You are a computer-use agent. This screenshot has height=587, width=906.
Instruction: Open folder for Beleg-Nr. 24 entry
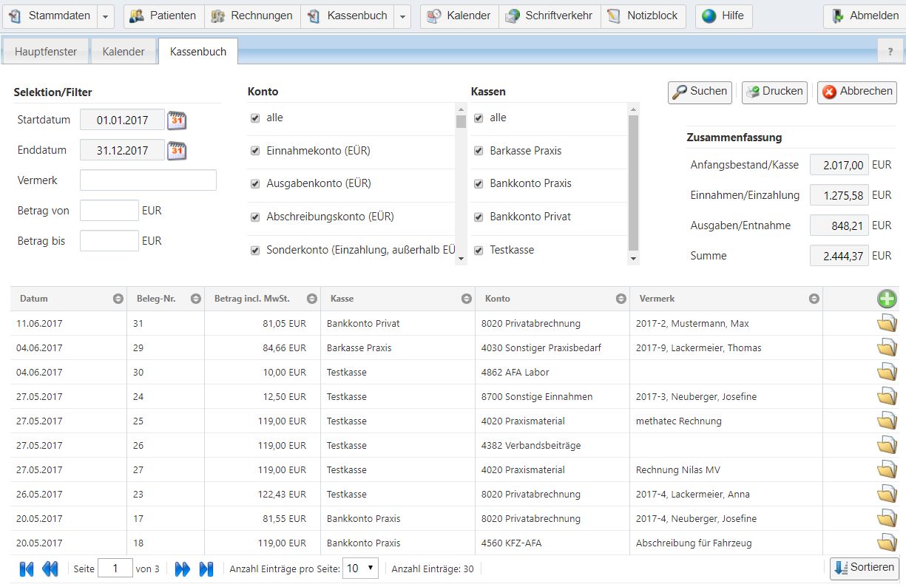[887, 396]
